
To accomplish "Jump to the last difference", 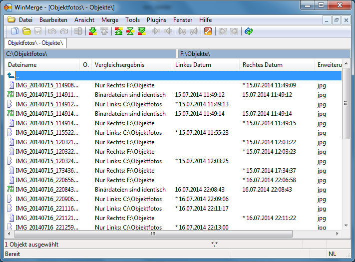I will 142,31.
